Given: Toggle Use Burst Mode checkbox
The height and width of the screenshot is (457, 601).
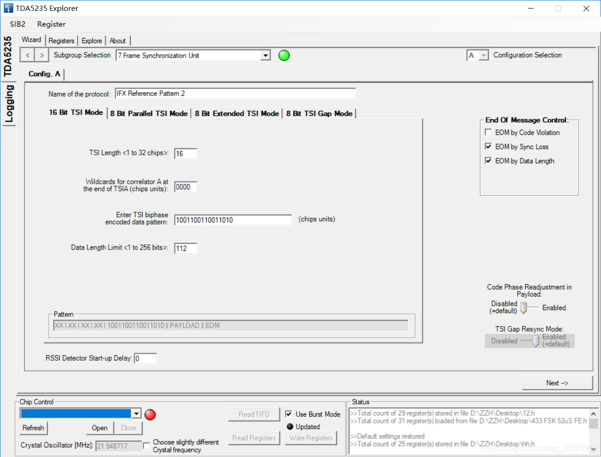Looking at the screenshot, I should (x=289, y=414).
